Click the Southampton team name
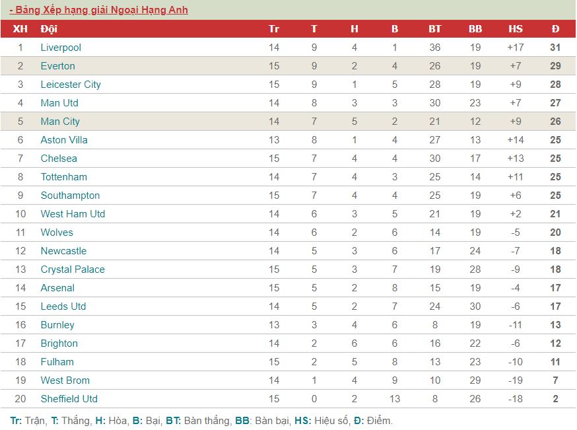Image resolution: width=577 pixels, height=430 pixels. point(70,196)
